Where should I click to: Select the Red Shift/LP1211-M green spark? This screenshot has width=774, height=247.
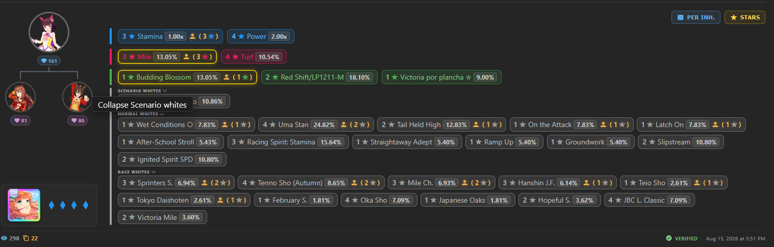[319, 77]
